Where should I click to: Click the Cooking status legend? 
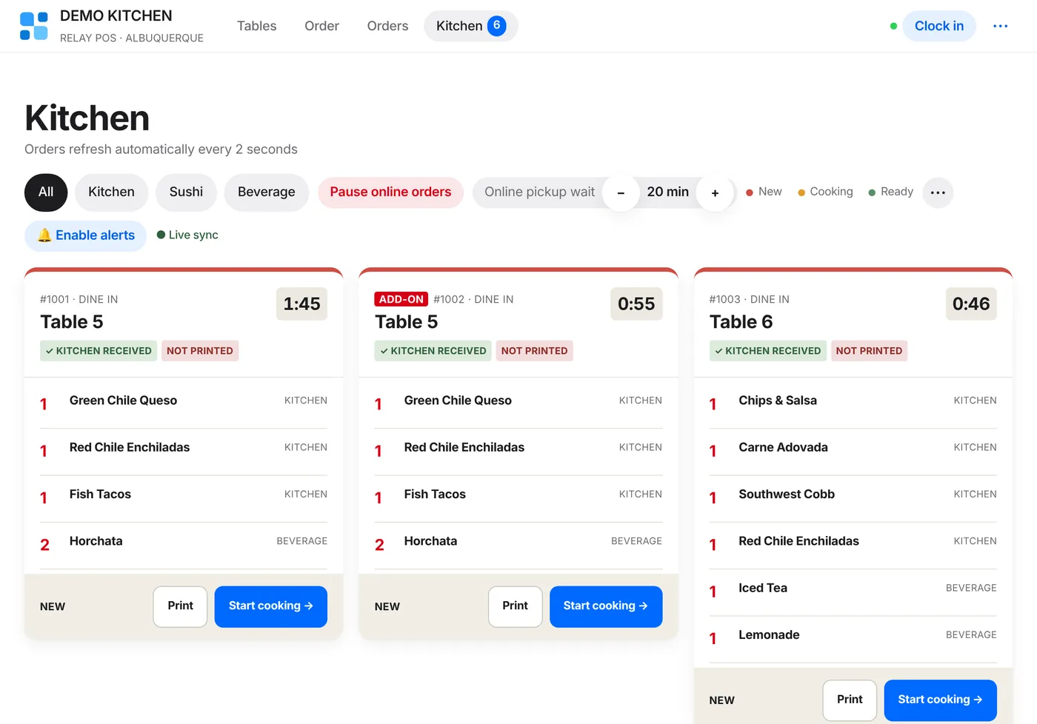coord(825,192)
